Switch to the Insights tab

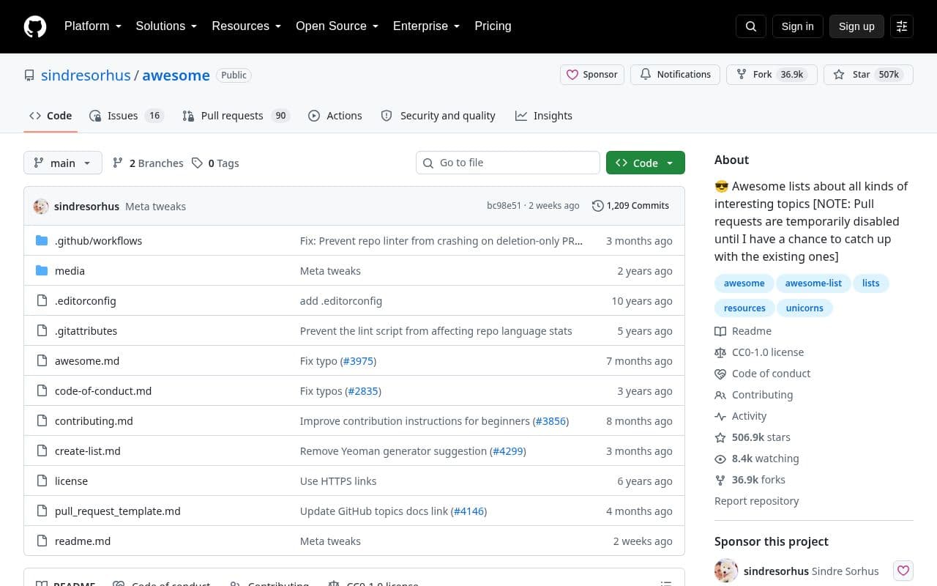544,116
